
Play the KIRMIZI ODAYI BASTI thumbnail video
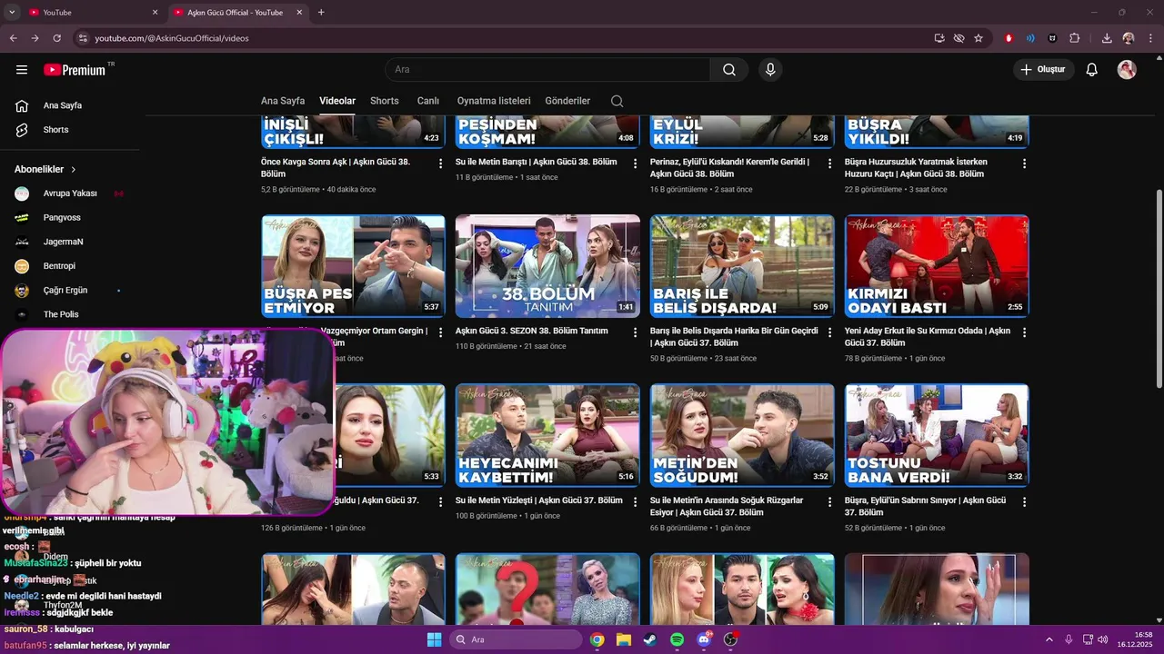937,266
